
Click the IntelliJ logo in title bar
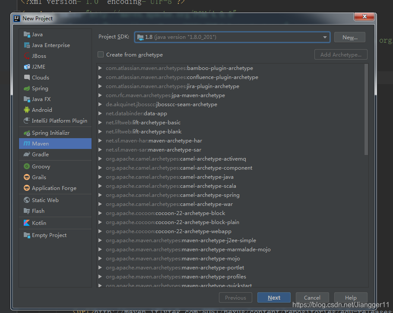(x=17, y=18)
